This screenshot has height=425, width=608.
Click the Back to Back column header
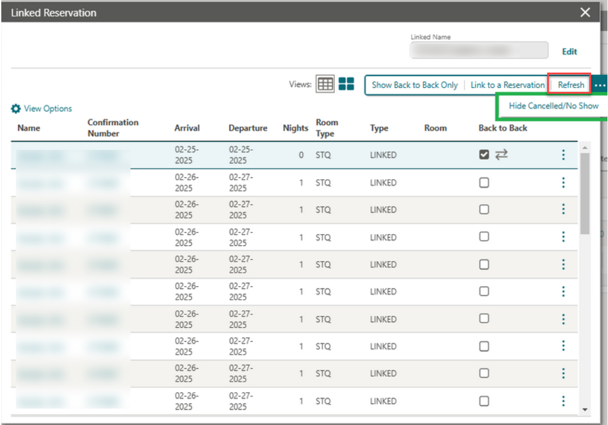[x=503, y=128]
